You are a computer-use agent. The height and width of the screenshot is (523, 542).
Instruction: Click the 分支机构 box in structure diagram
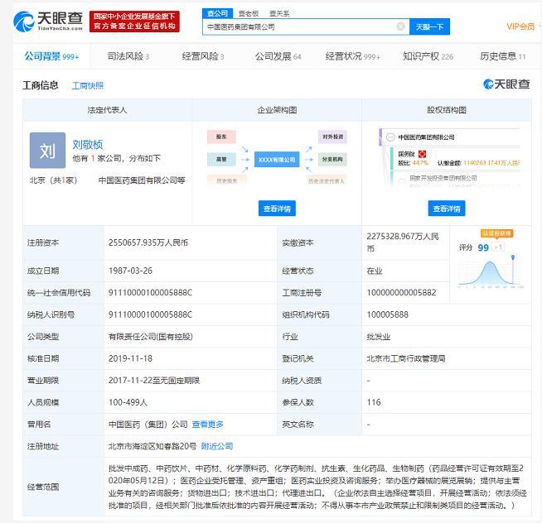[x=332, y=159]
